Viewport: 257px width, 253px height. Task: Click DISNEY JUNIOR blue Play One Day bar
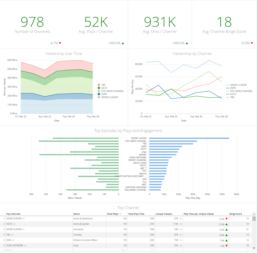(189, 138)
